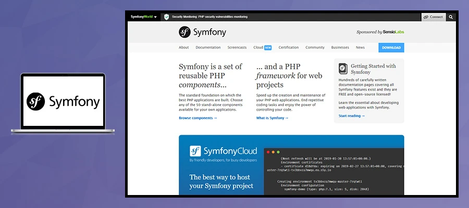Click the NEW badge beside Cloud
The width and height of the screenshot is (469, 208).
[x=268, y=47]
